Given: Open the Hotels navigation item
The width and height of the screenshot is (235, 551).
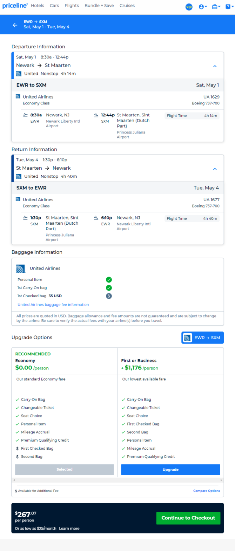Looking at the screenshot, I should pyautogui.click(x=38, y=6).
